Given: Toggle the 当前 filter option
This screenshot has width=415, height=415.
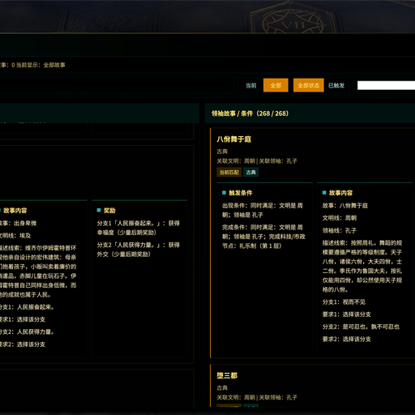Looking at the screenshot, I should click(250, 86).
